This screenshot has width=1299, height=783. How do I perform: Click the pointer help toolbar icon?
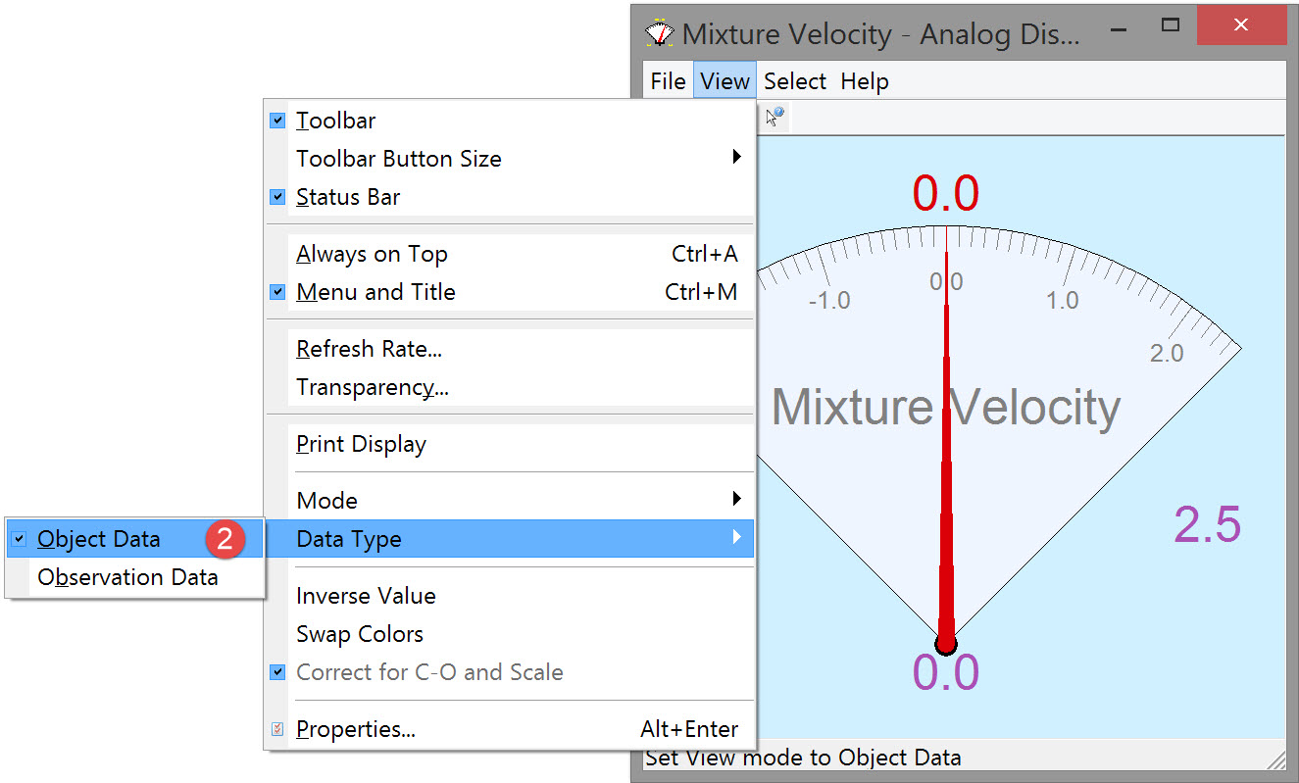pyautogui.click(x=774, y=119)
